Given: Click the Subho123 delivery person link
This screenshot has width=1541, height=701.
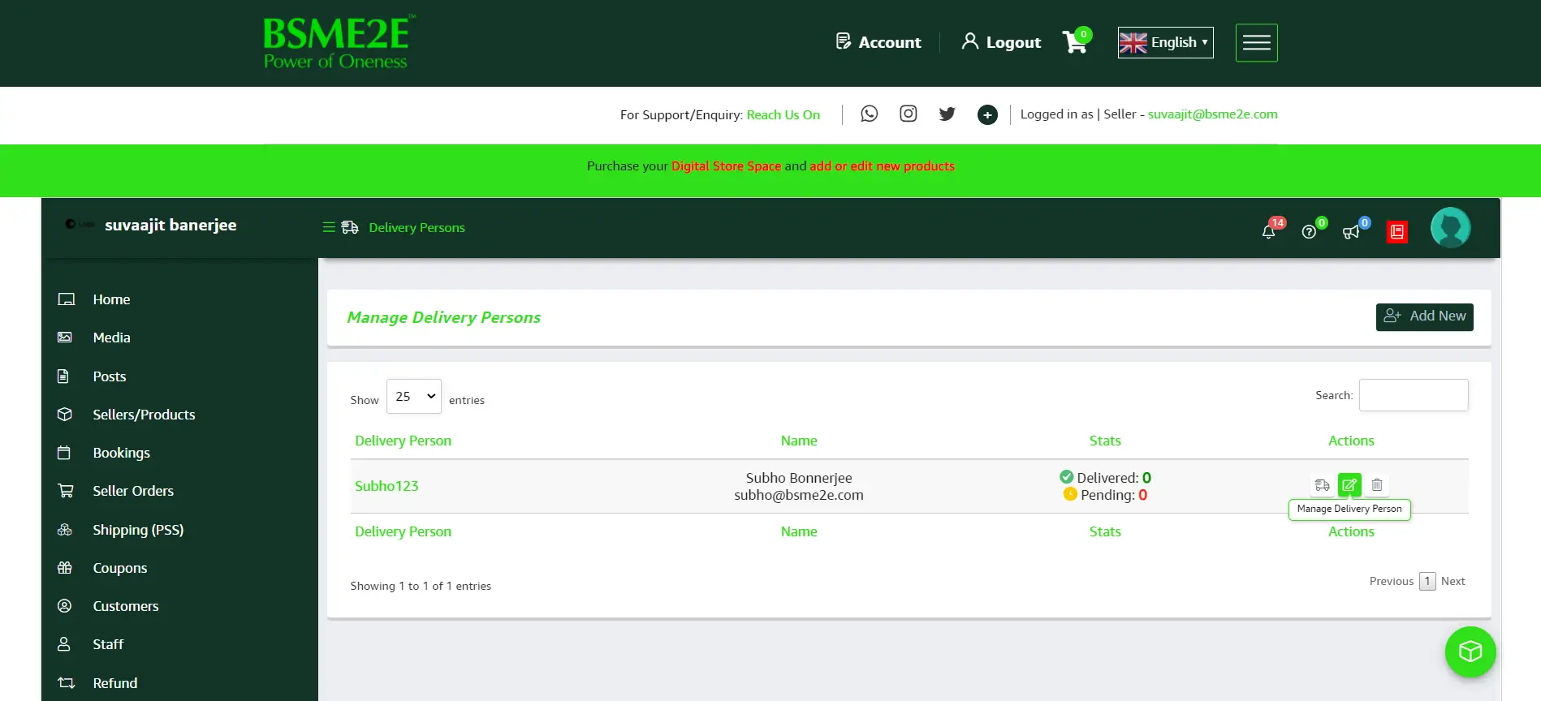Looking at the screenshot, I should pos(386,486).
